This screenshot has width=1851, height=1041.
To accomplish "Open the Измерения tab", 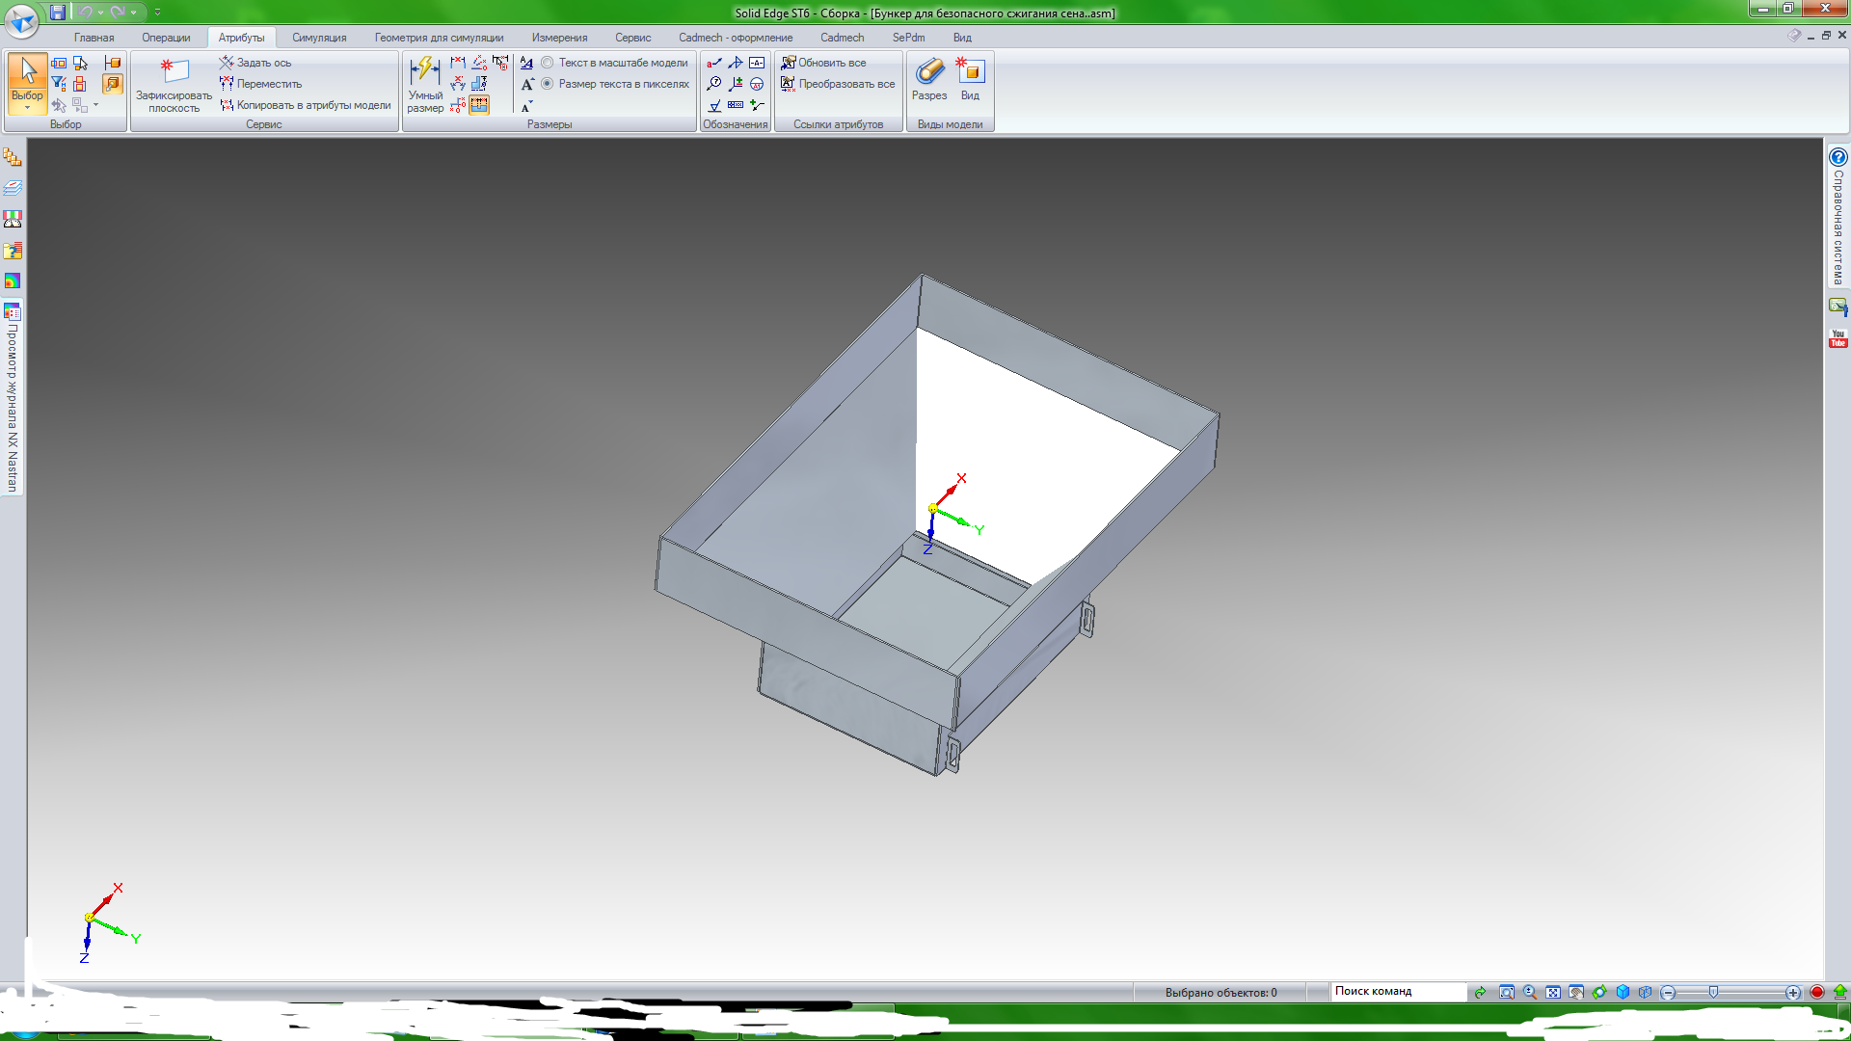I will click(x=559, y=38).
